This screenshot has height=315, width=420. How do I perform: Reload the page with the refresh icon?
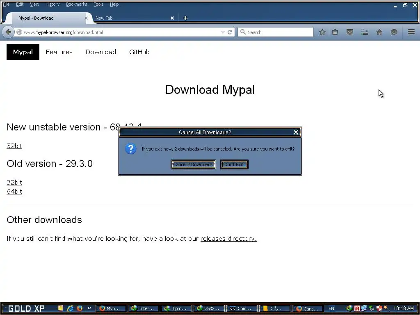coord(230,32)
